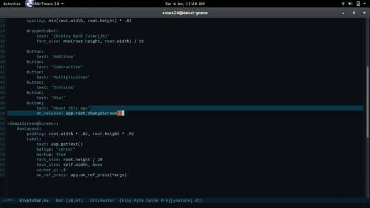Image resolution: width=370 pixels, height=208 pixels.
Task: Place cursor on the "Multiplication" text line
Action: pos(63,77)
